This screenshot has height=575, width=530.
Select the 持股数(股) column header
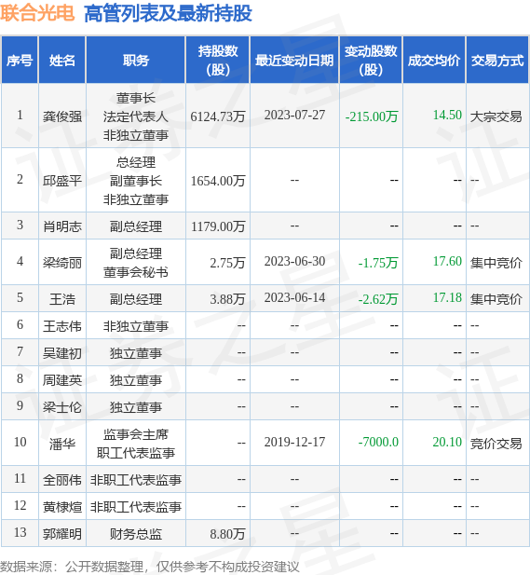pos(218,61)
